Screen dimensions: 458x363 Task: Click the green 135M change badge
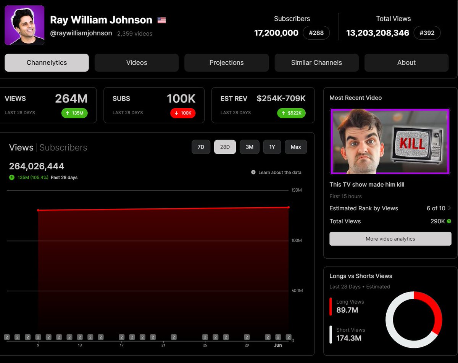click(74, 113)
